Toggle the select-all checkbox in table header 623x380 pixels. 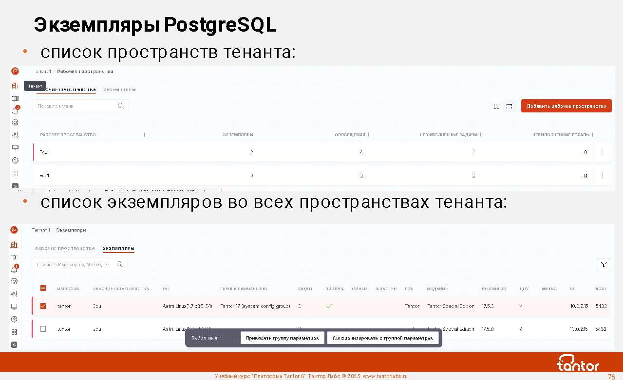click(43, 289)
